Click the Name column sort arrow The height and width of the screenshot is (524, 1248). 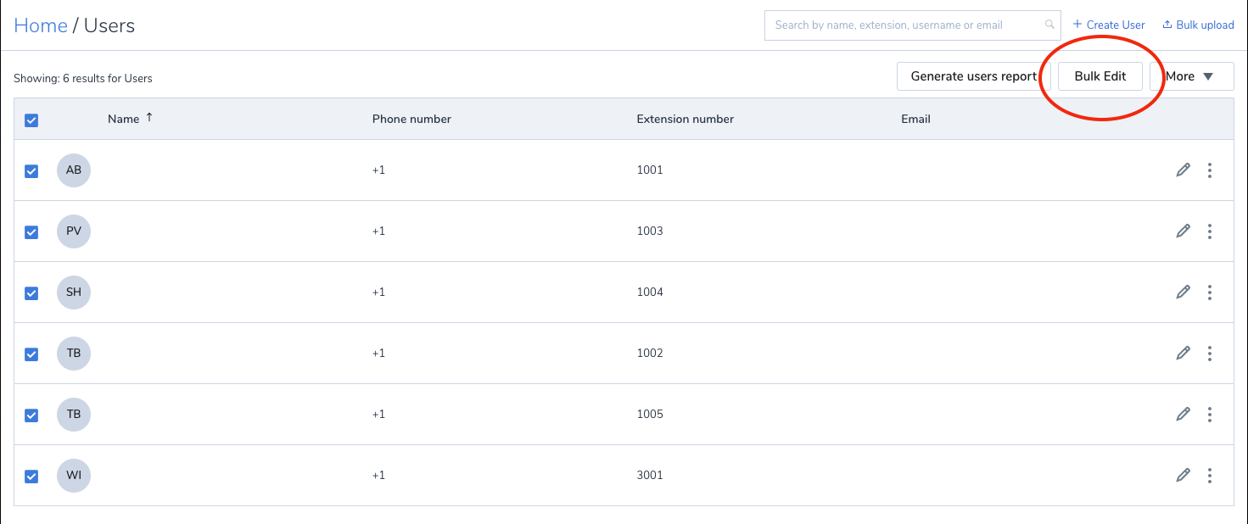click(149, 118)
